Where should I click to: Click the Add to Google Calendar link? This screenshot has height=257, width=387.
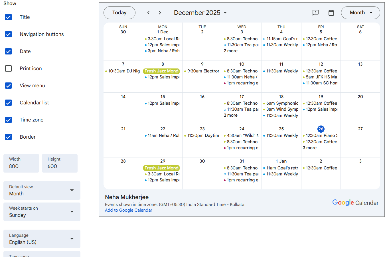pos(129,210)
